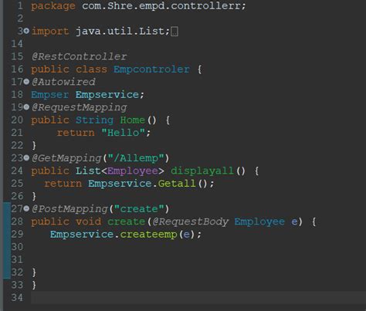366x311 pixels.
Task: Click the @PostMapping annotation
Action: coord(69,208)
